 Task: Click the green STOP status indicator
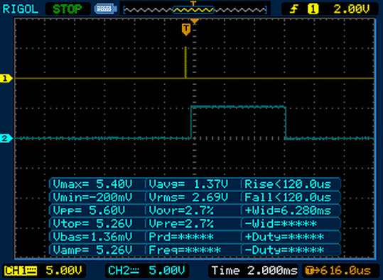tap(68, 9)
